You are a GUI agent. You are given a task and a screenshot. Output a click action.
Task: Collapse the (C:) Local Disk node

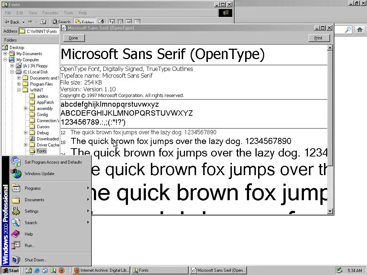12,72
